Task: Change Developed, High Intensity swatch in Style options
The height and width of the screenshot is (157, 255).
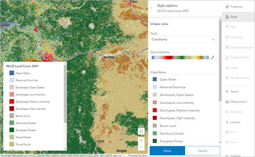Action: coord(155,118)
